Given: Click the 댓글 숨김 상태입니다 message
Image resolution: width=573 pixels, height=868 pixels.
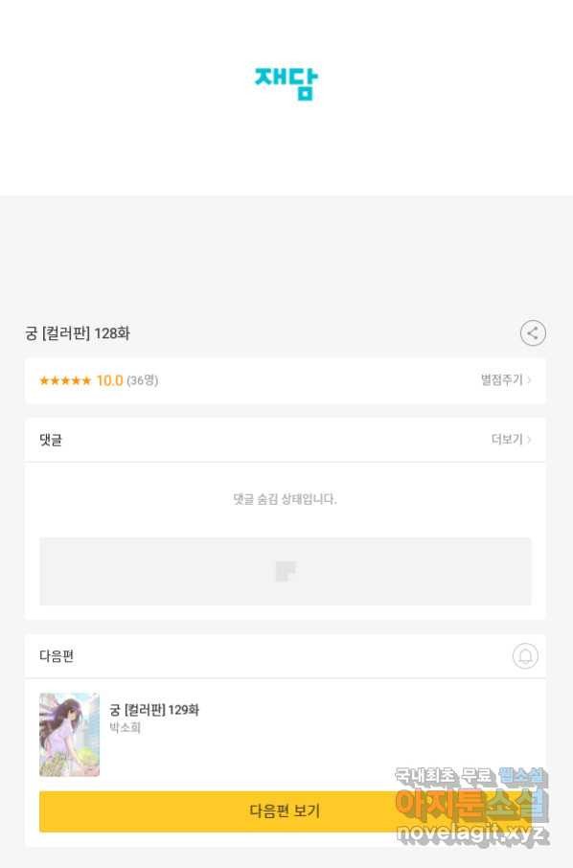Looking at the screenshot, I should (286, 499).
